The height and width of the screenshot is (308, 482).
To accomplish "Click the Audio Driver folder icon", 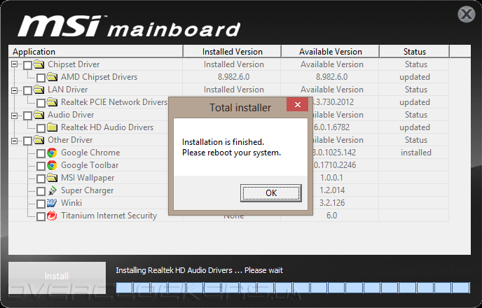I will pos(39,115).
